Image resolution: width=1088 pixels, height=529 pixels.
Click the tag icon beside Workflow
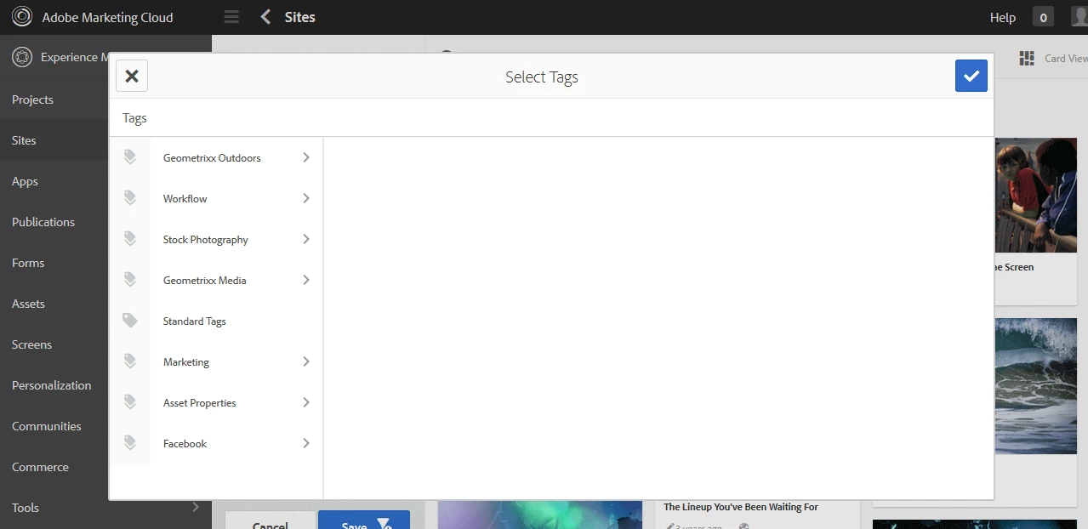[x=130, y=198]
